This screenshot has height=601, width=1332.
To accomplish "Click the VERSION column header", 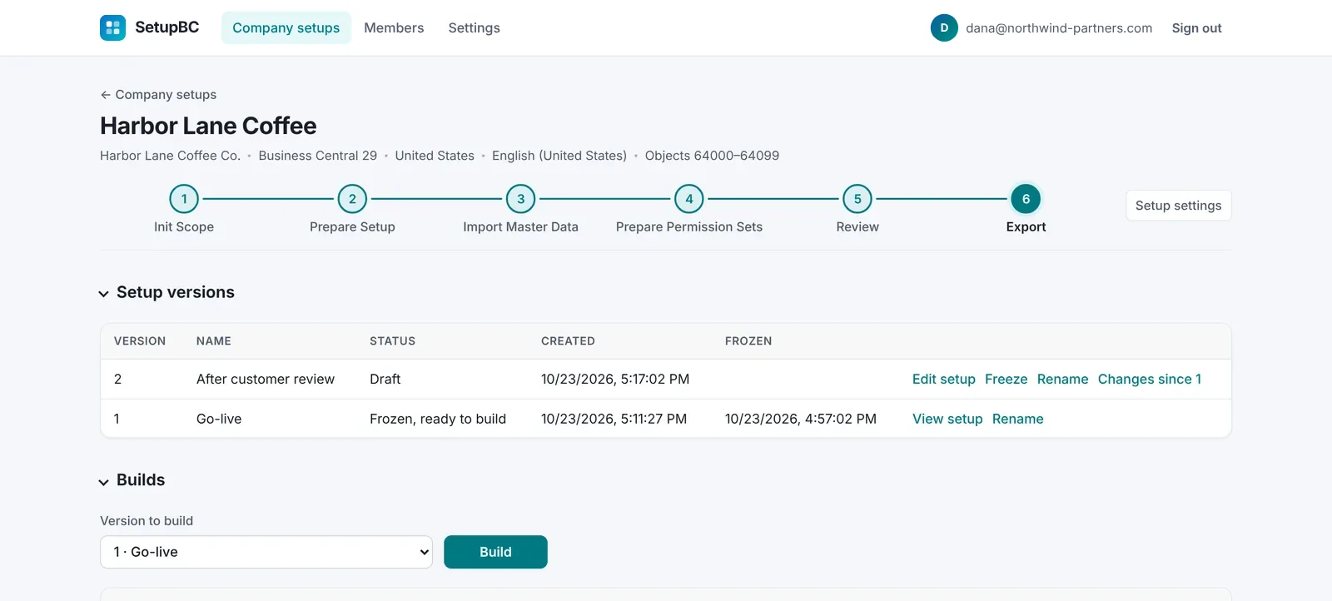I will point(140,341).
